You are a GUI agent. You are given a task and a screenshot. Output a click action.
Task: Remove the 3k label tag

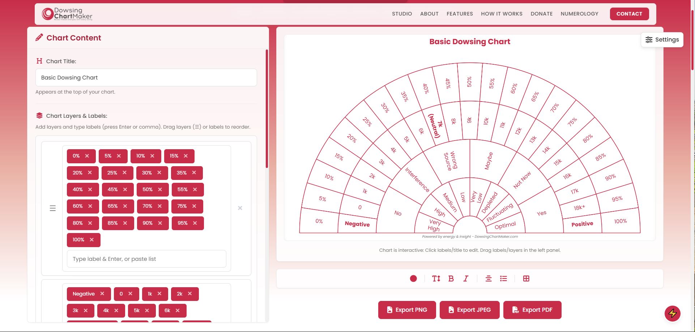click(x=86, y=310)
